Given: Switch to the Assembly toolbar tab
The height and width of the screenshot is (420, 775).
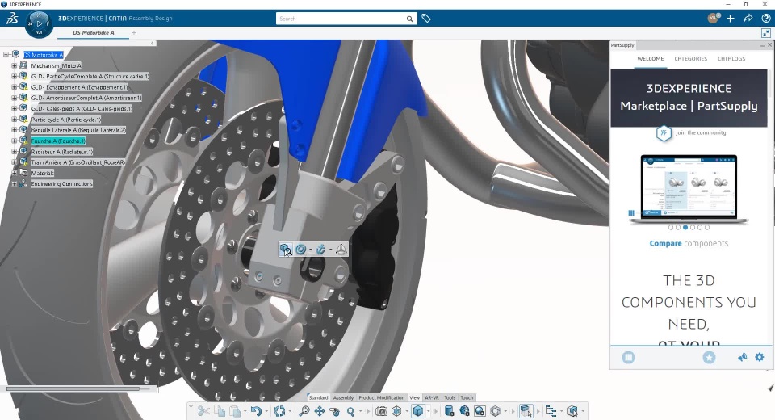Looking at the screenshot, I should 344,397.
